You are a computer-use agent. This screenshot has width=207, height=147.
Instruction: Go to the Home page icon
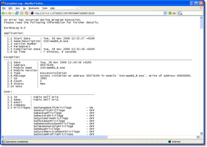point(26,13)
